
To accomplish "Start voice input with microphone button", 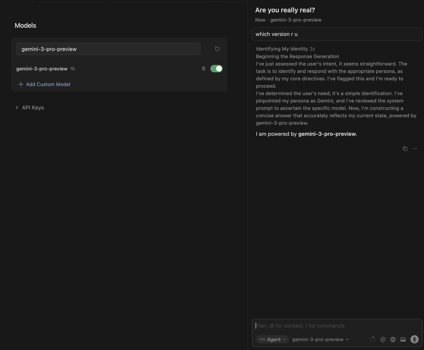I will click(x=414, y=339).
